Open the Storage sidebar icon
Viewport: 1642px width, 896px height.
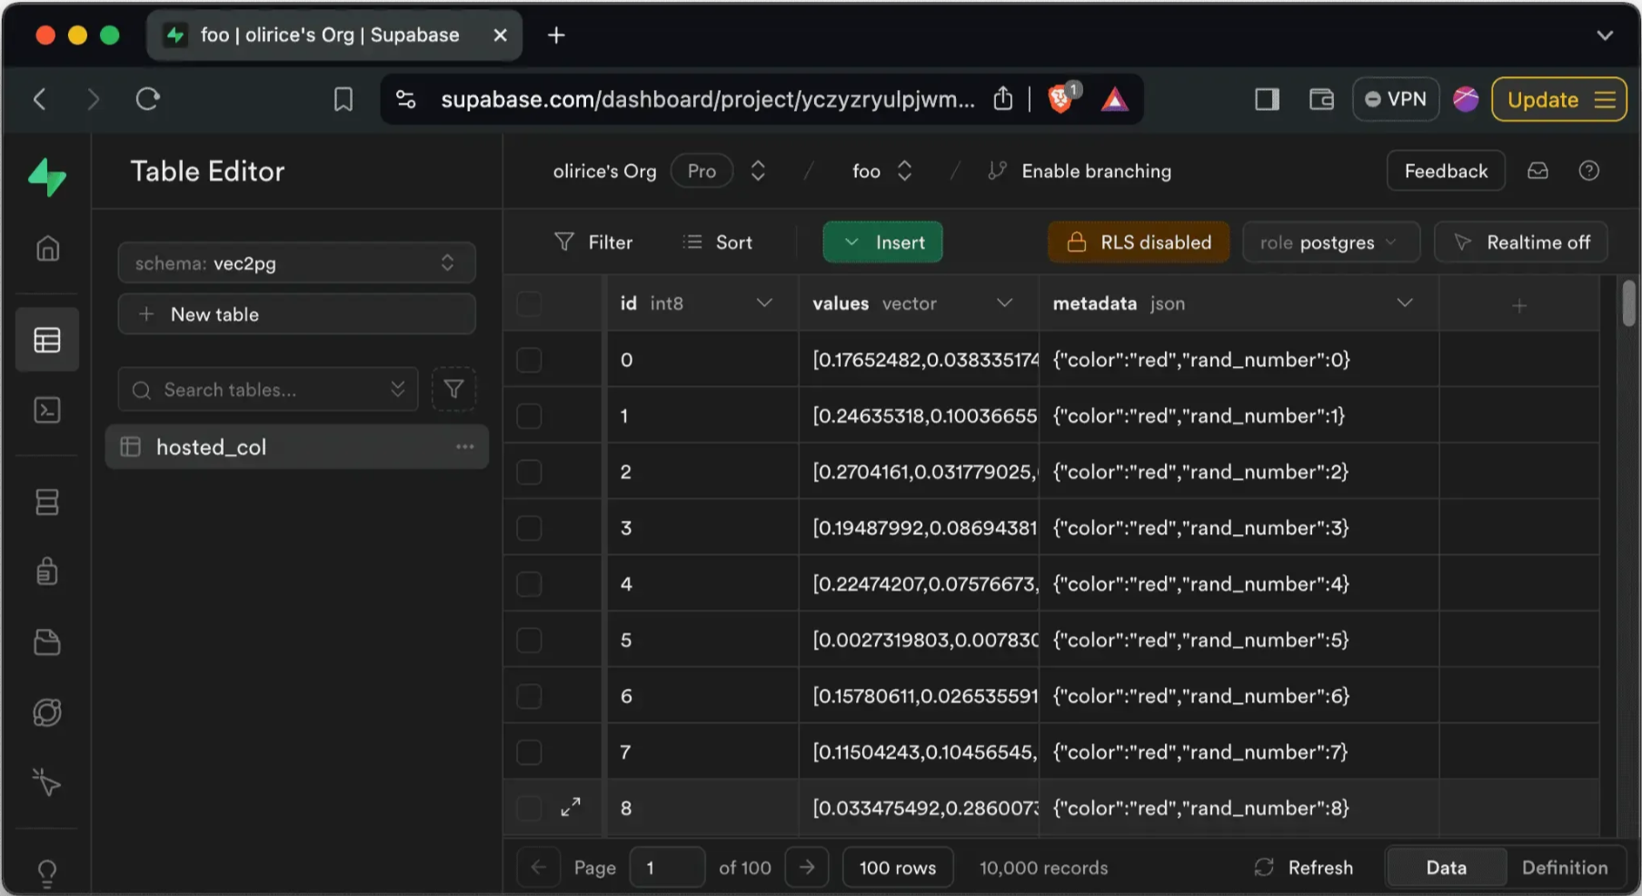tap(47, 642)
